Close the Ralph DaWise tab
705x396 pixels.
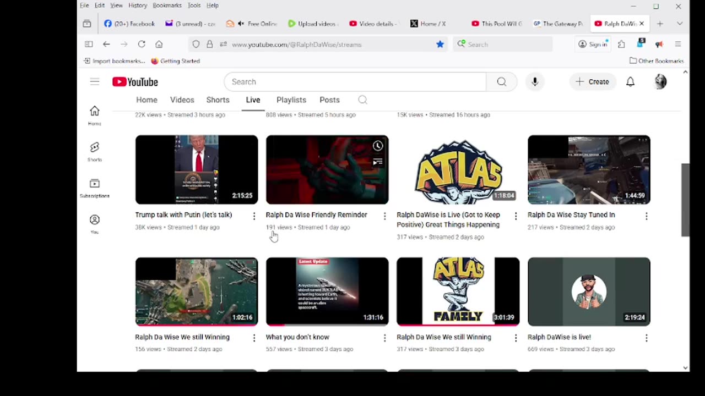click(x=641, y=24)
